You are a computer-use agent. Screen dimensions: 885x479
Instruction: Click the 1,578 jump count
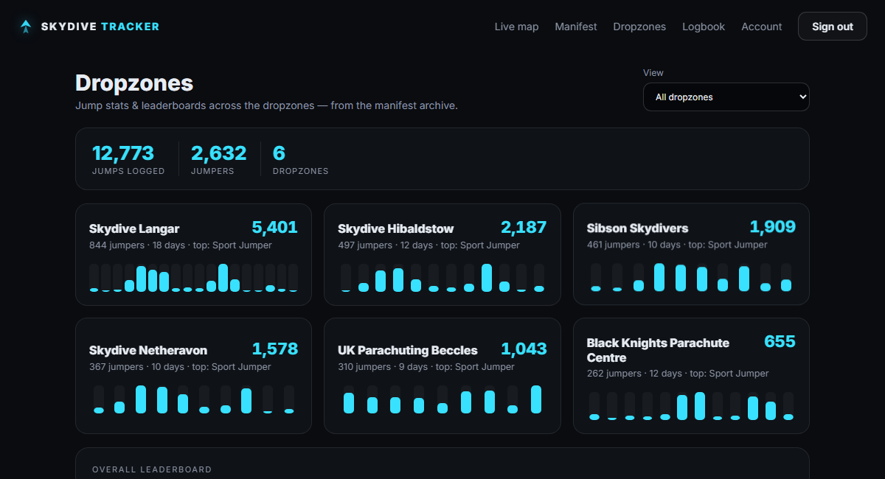click(x=275, y=349)
